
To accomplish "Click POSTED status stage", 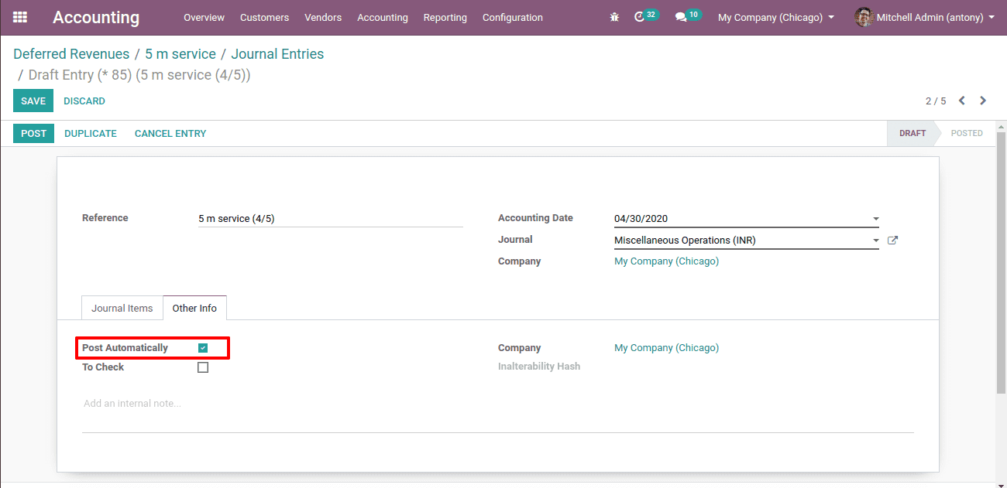I will (x=967, y=133).
